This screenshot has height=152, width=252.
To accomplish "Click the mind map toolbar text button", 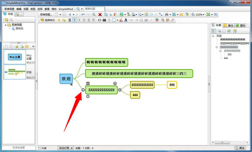I will (46, 15).
